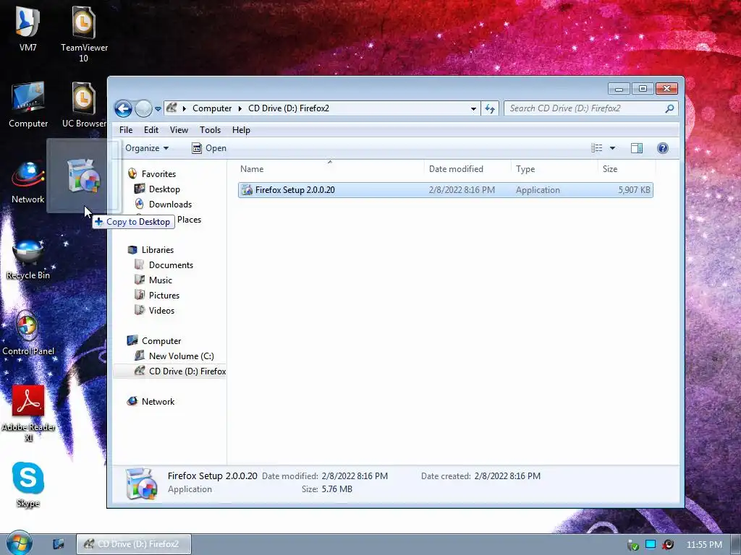Select the Computer desktop icon
This screenshot has height=555, width=741.
[x=28, y=105]
